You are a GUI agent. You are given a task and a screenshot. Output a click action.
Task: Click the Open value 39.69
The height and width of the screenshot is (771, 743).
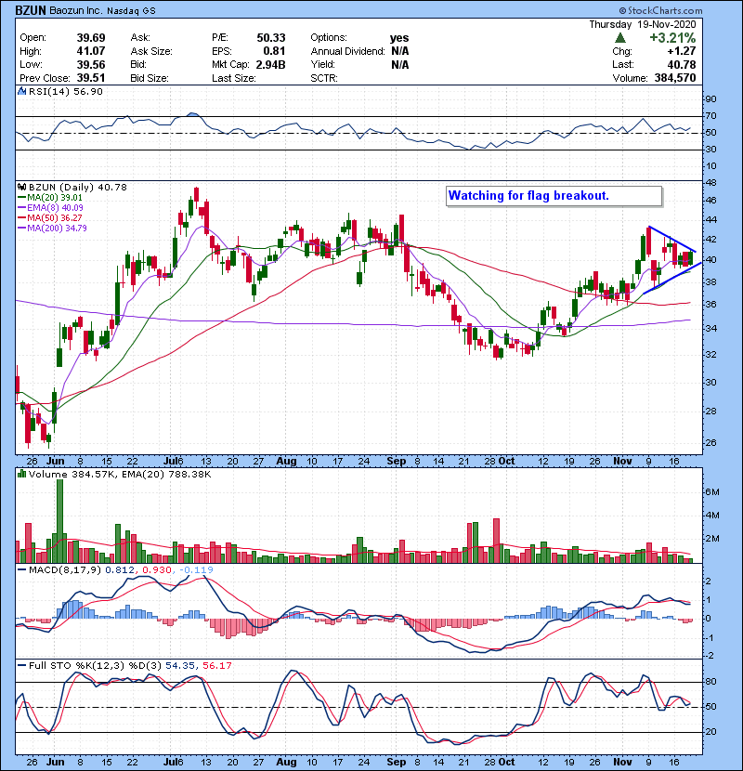pos(91,38)
